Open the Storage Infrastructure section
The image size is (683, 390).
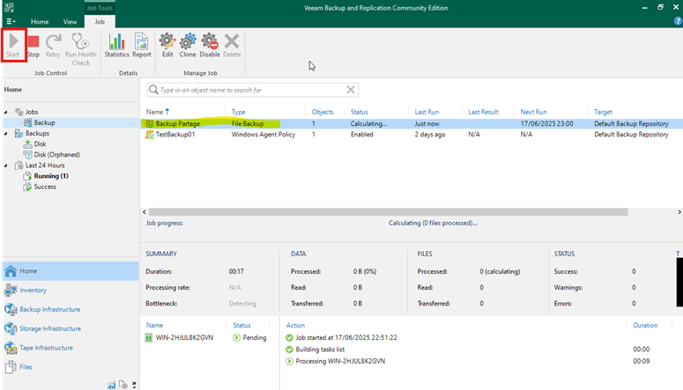pos(51,328)
